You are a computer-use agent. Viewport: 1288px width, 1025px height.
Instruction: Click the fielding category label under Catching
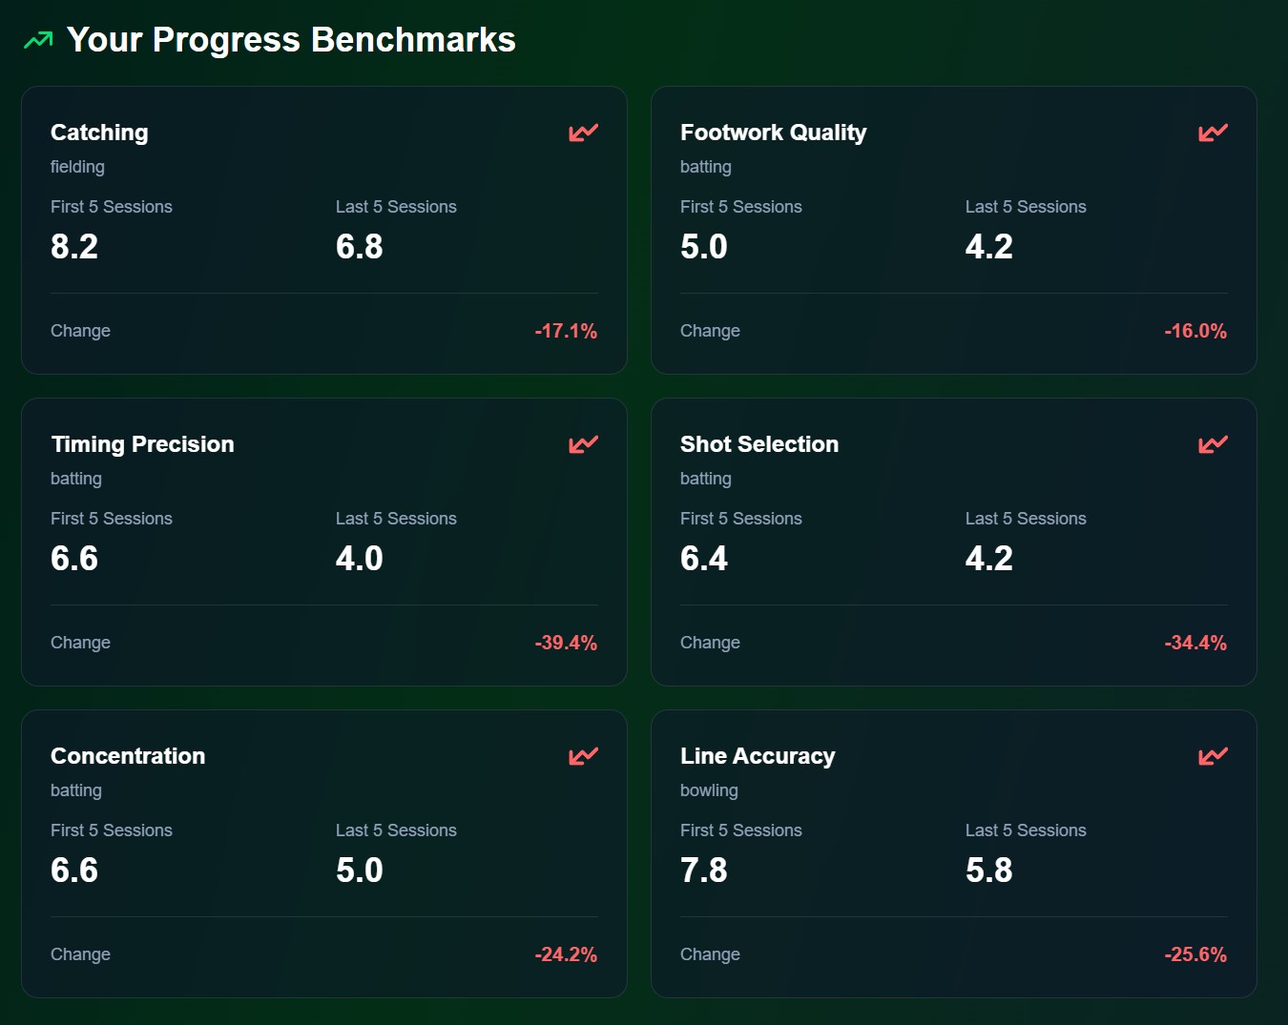click(77, 167)
